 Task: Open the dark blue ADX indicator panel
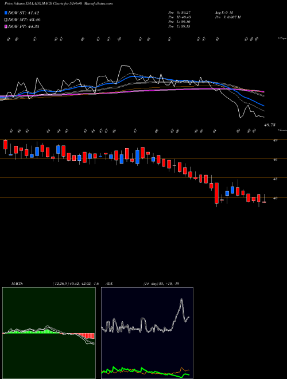(147, 333)
